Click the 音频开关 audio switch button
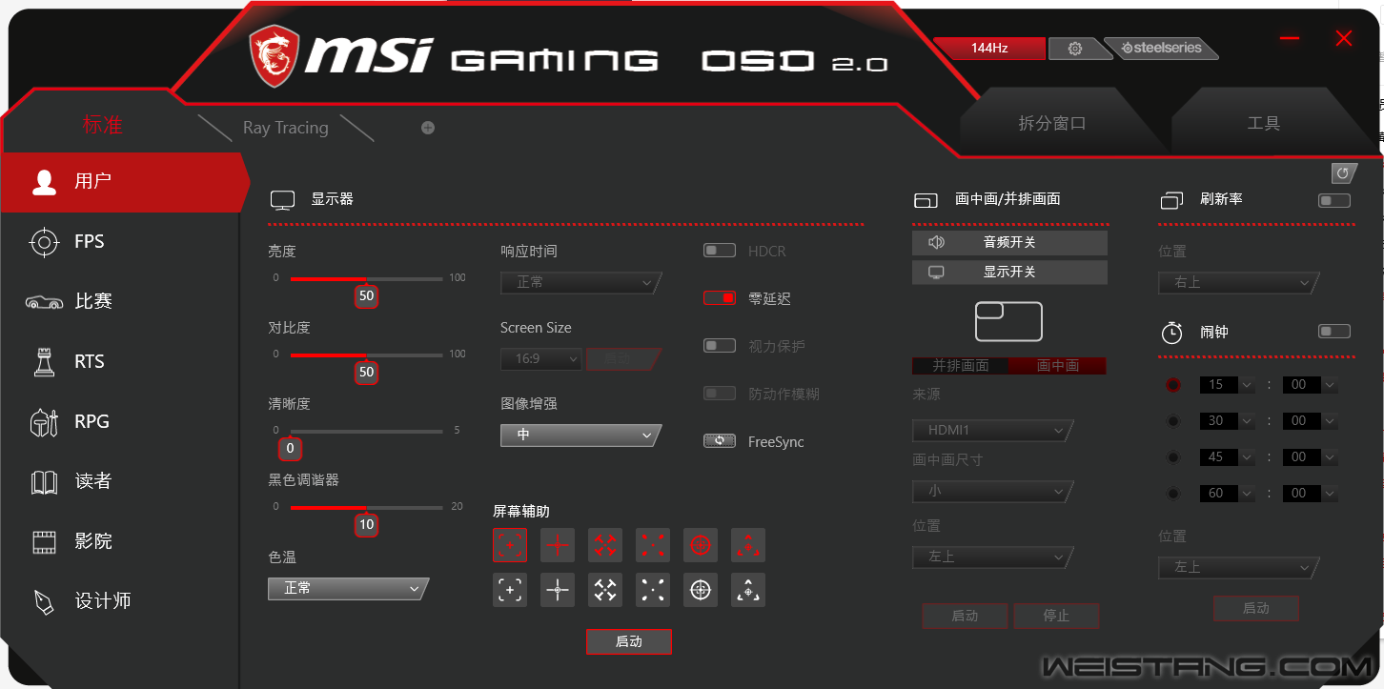Screen dimensions: 1384x689 coord(1009,243)
